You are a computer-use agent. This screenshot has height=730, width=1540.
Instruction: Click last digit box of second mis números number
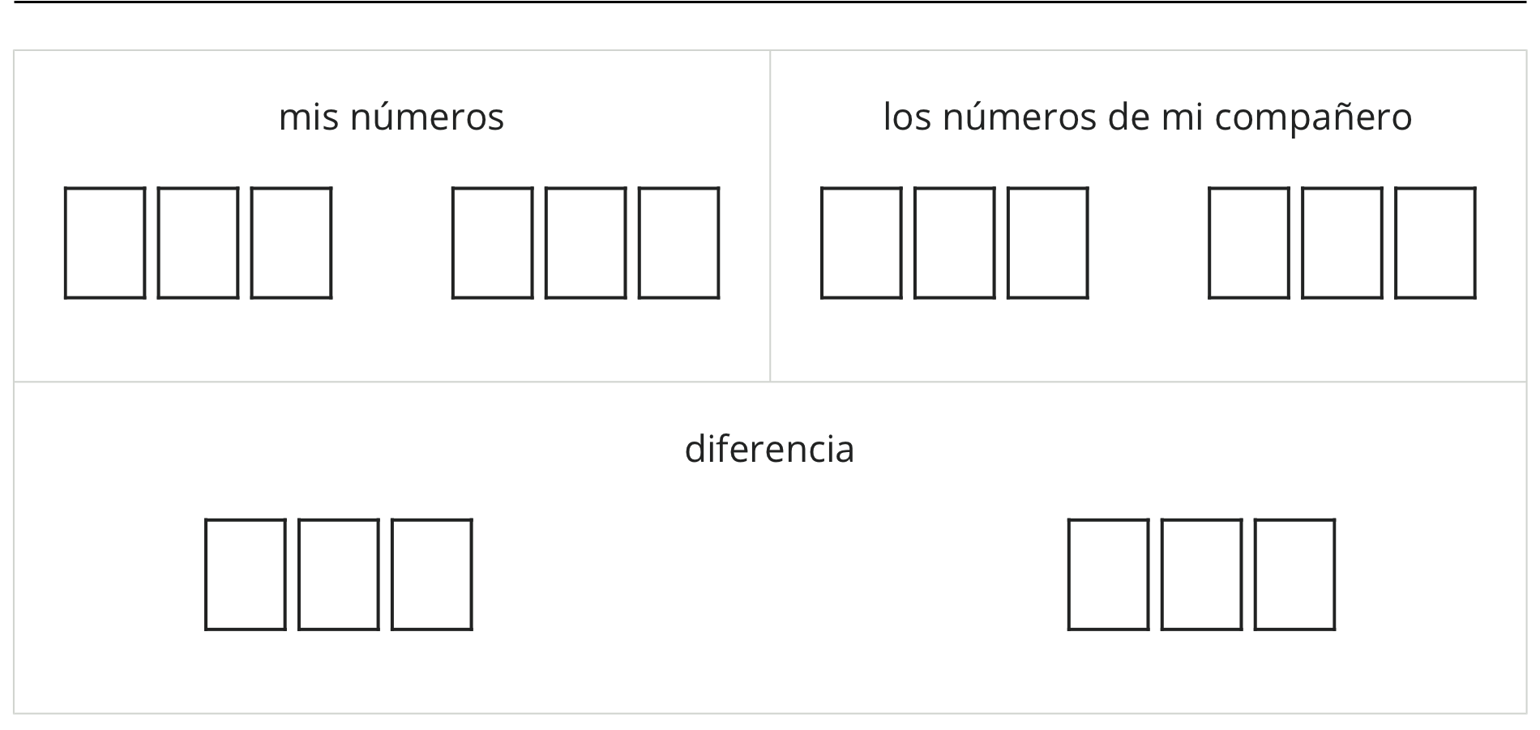[678, 243]
